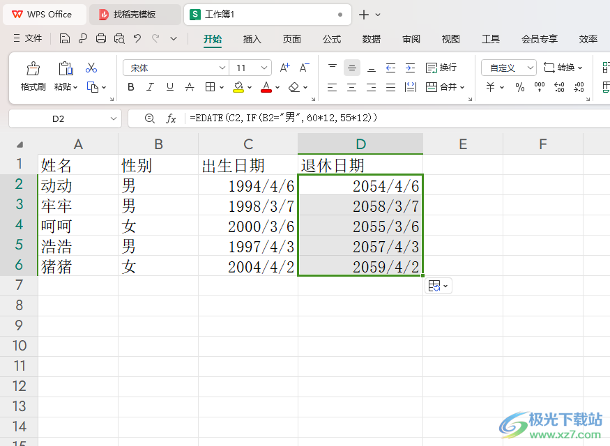The width and height of the screenshot is (610, 446).
Task: Apply yellow fill color to cells
Action: pos(238,87)
